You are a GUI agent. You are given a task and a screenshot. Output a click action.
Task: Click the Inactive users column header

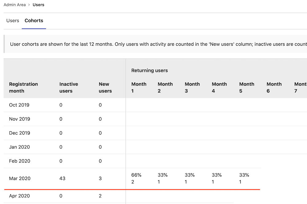click(69, 87)
